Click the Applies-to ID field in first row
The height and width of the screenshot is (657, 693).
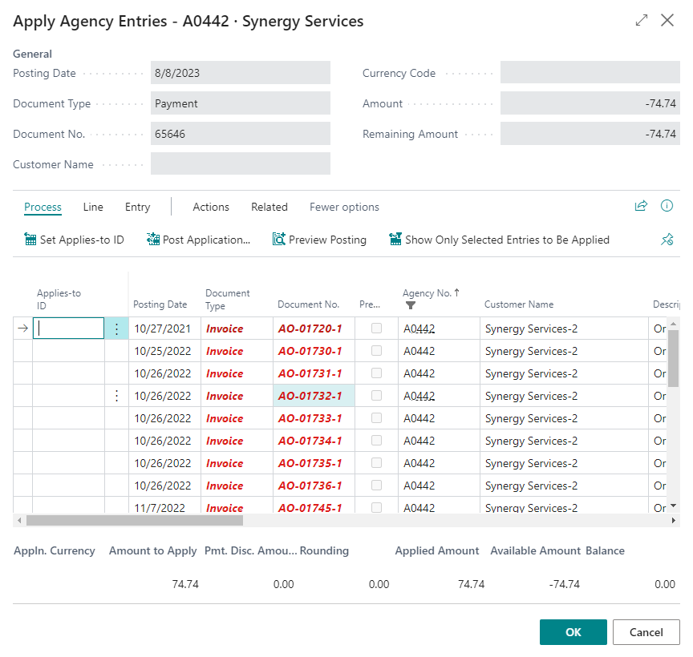coord(69,328)
